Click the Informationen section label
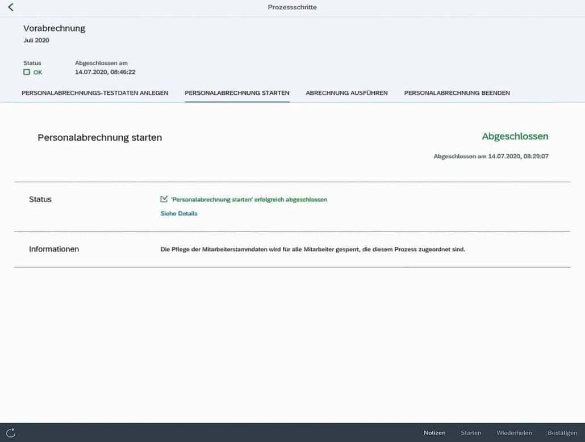The image size is (585, 442). (x=54, y=249)
